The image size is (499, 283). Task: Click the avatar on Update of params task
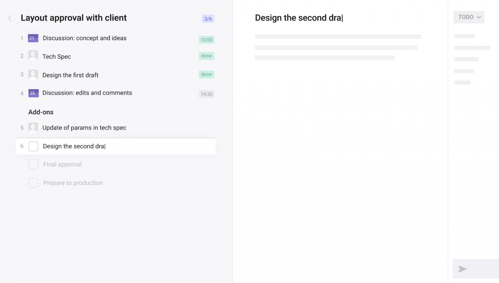tap(33, 128)
